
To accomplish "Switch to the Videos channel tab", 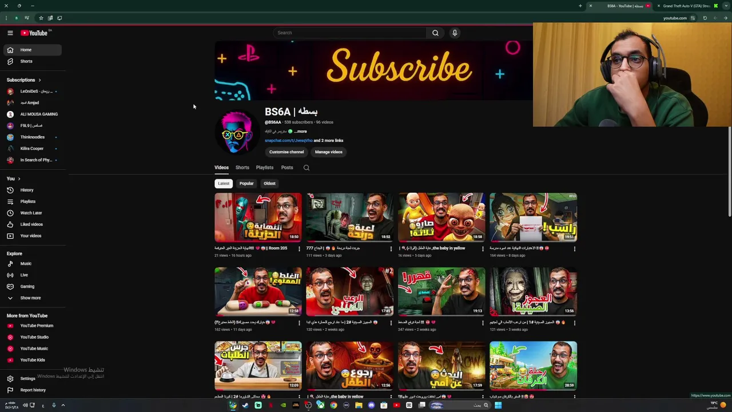I will 221,168.
